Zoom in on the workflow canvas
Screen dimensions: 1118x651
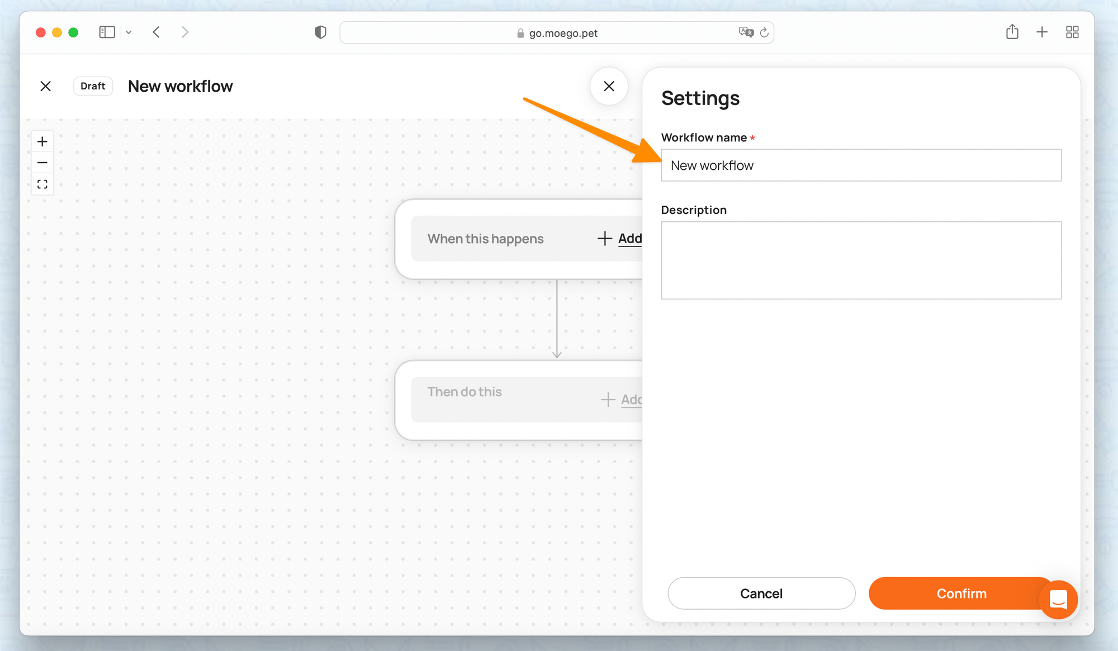pos(42,141)
